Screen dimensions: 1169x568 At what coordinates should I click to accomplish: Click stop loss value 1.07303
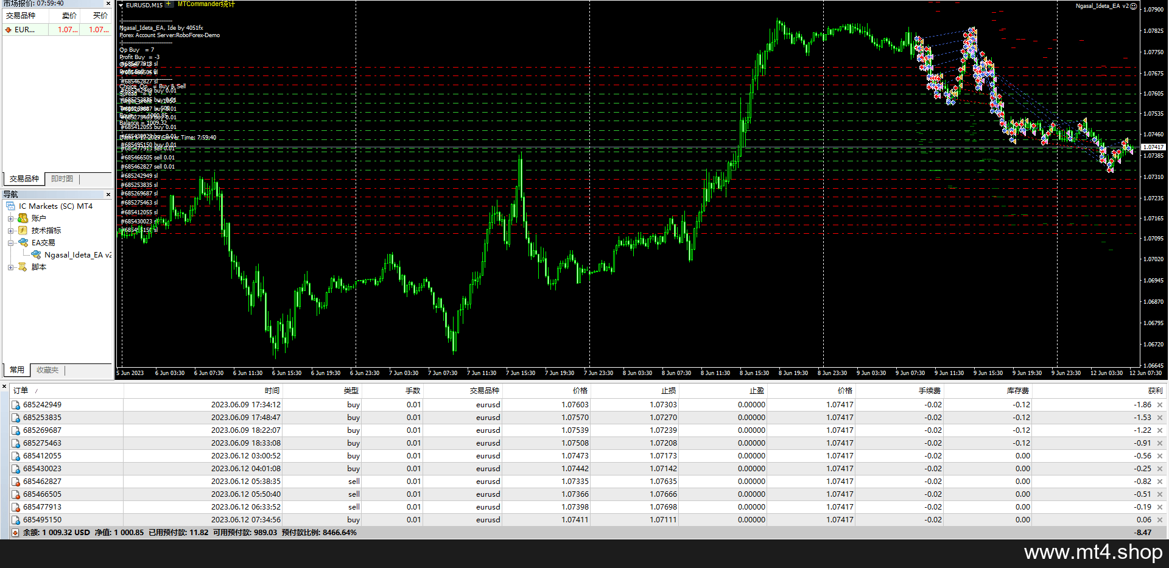(663, 405)
